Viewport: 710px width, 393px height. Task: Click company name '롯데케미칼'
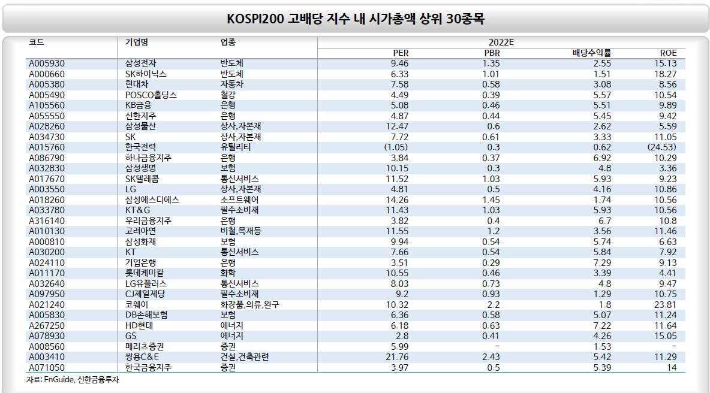pos(145,273)
